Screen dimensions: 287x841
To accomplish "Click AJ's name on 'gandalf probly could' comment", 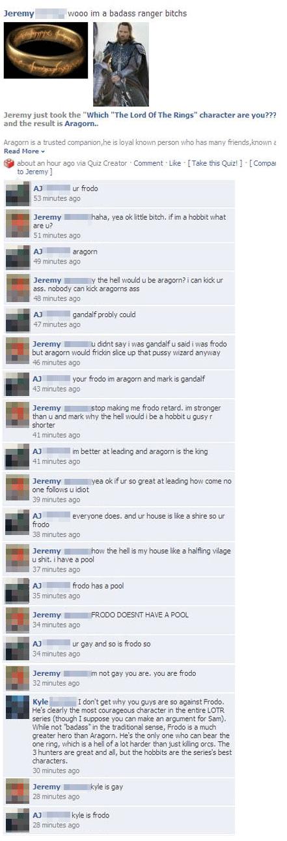I will click(38, 314).
